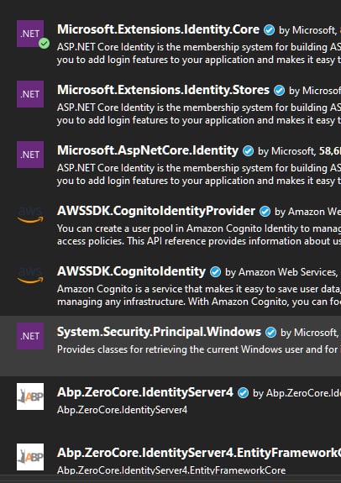Screen dimensions: 341x483
Task: Click verified badge next to Abp.ZeroCore.IdentityServer4
Action: (243, 393)
